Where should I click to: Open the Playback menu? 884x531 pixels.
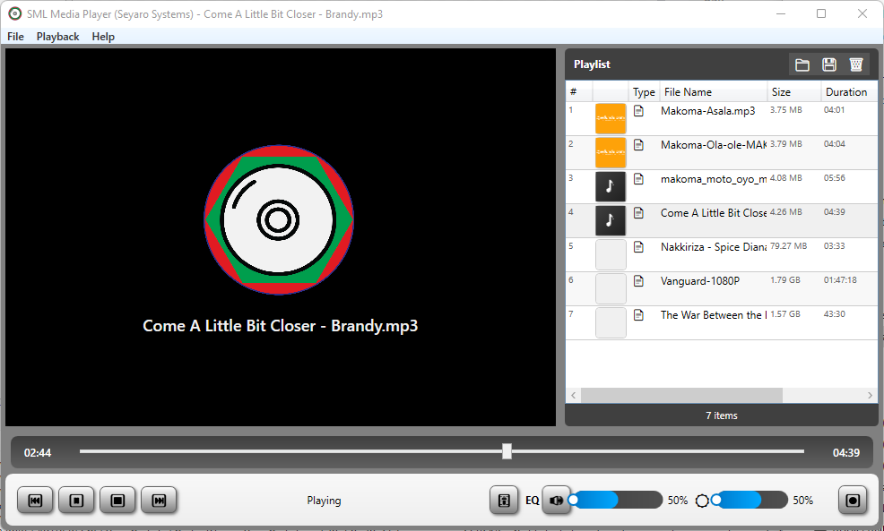57,37
